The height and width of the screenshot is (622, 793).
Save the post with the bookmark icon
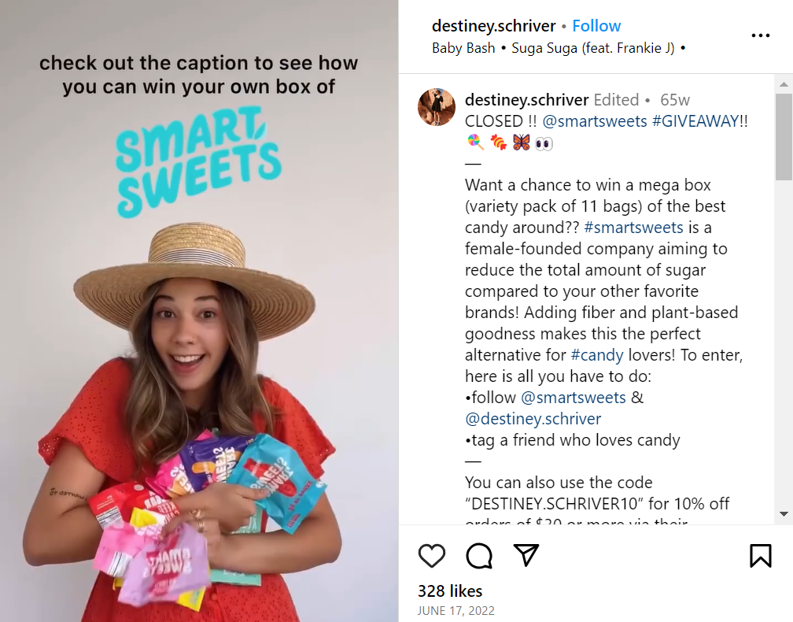pyautogui.click(x=760, y=556)
